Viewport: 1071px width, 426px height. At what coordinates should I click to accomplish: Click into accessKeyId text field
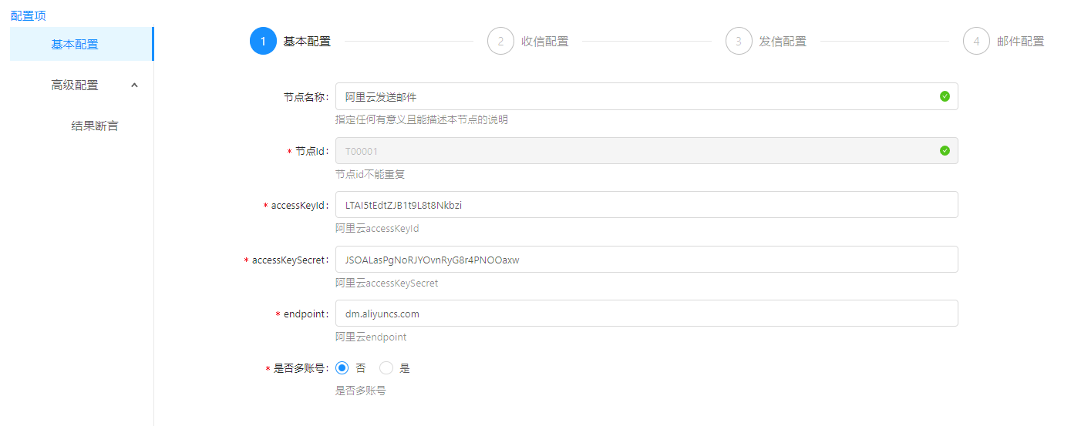tap(646, 205)
